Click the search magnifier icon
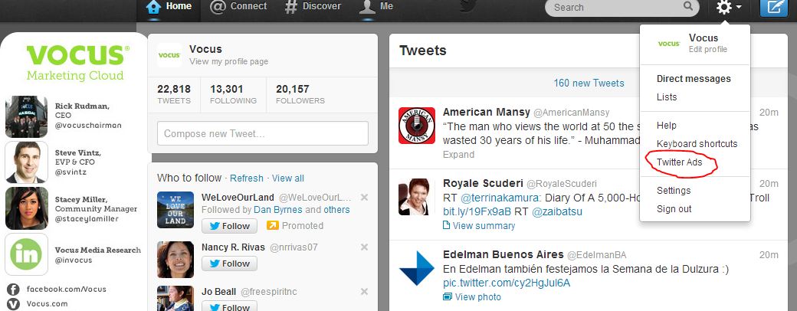Viewport: 797px width, 311px height. click(687, 7)
